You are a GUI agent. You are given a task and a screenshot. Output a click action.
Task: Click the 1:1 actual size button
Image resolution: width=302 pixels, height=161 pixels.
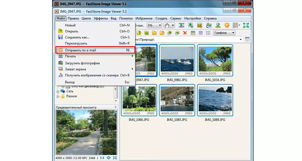pyautogui.click(x=102, y=158)
